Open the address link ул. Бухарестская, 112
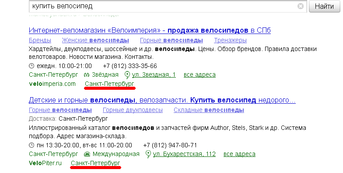 184,154
